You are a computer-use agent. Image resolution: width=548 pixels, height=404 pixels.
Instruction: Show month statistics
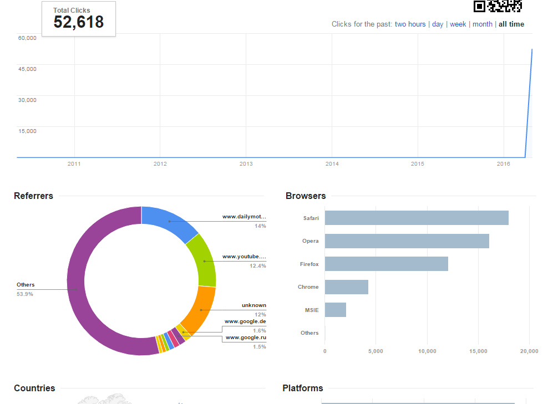coord(483,24)
